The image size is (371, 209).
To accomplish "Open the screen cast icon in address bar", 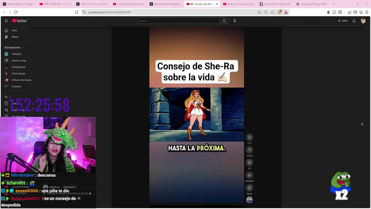I will click(x=259, y=12).
